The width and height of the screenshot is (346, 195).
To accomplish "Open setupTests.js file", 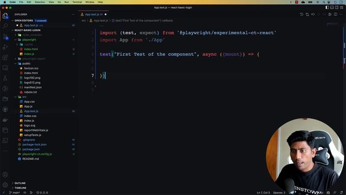I will coord(32,135).
